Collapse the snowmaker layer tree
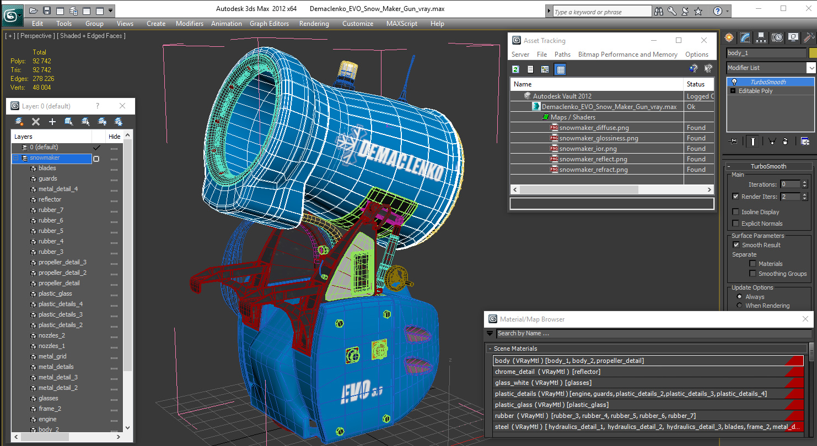This screenshot has height=446, width=817. 16,158
